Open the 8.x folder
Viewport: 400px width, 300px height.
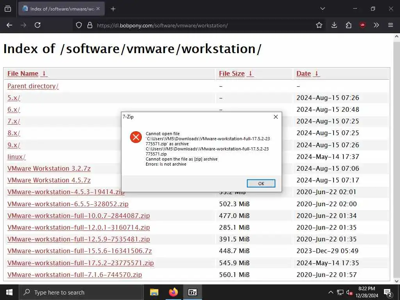14,133
